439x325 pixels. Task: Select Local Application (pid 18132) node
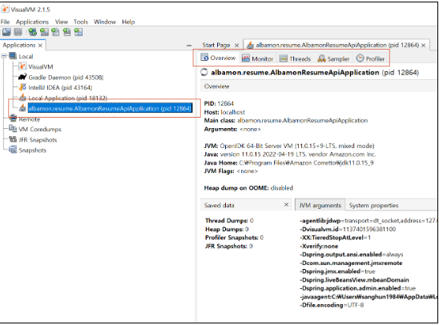[68, 98]
